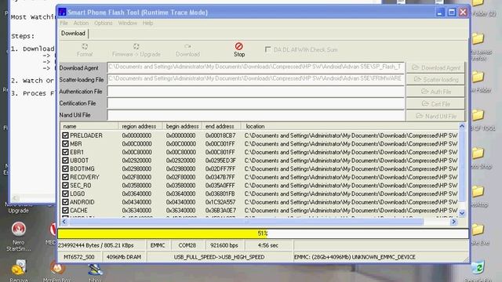Select the Download tab
Viewport: 502px width, 282px height.
[73, 33]
